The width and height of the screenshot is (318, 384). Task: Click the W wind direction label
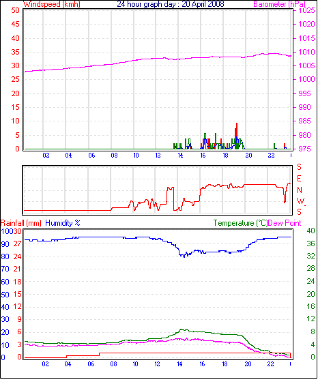[x=300, y=201]
